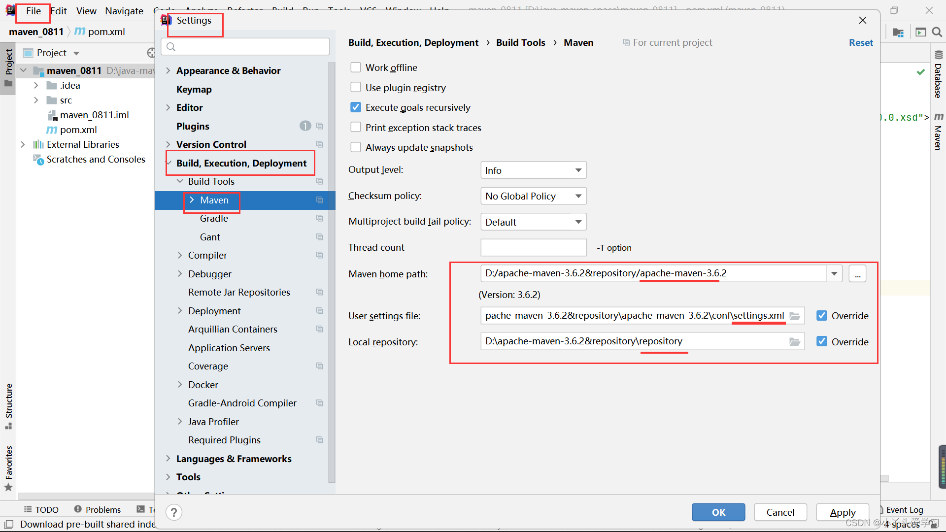The height and width of the screenshot is (532, 946).
Task: Click the locate target icon in Project panel
Action: (151, 53)
